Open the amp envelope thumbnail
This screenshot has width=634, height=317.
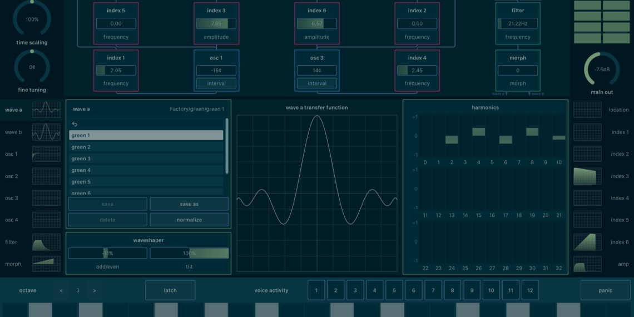[587, 264]
